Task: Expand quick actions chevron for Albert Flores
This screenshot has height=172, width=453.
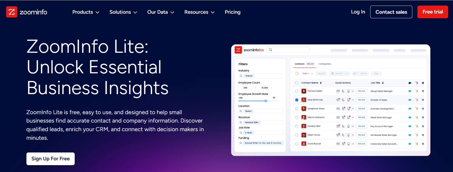Action: pyautogui.click(x=353, y=135)
